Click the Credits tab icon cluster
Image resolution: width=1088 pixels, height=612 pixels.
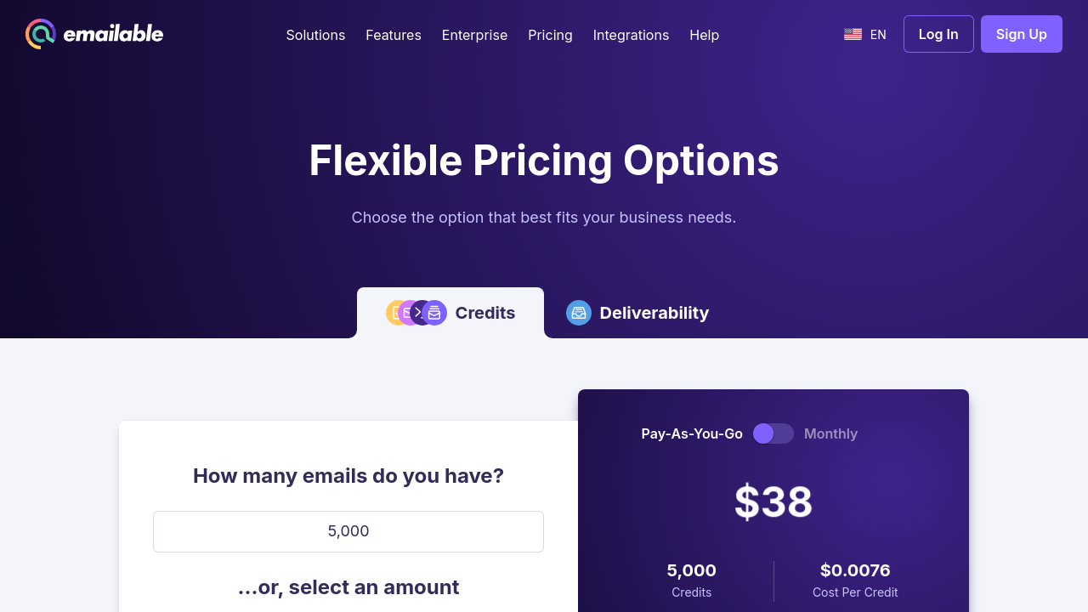point(416,313)
